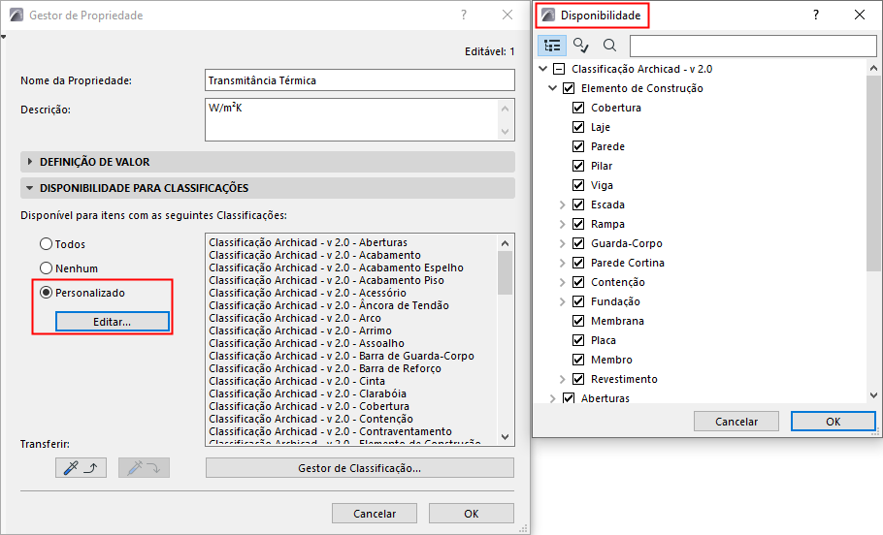Screen dimensions: 883x535
Task: Expand the Aberturas tree node
Action: (552, 398)
